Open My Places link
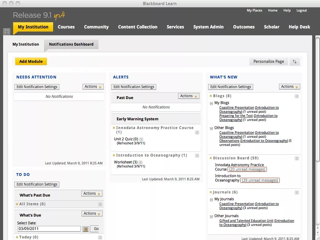Screen dimensions: 320x240 coord(254,10)
